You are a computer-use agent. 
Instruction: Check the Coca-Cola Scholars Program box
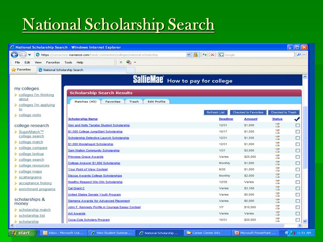point(297,220)
